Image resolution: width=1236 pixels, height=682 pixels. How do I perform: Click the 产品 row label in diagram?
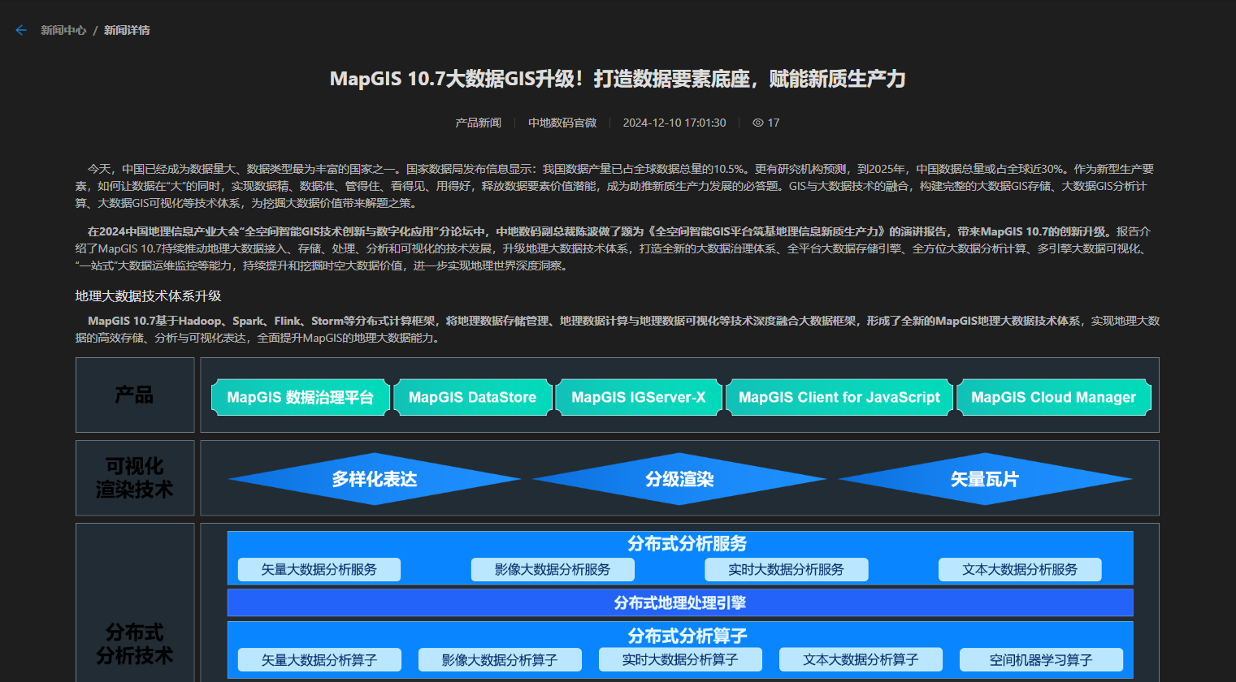(x=135, y=395)
